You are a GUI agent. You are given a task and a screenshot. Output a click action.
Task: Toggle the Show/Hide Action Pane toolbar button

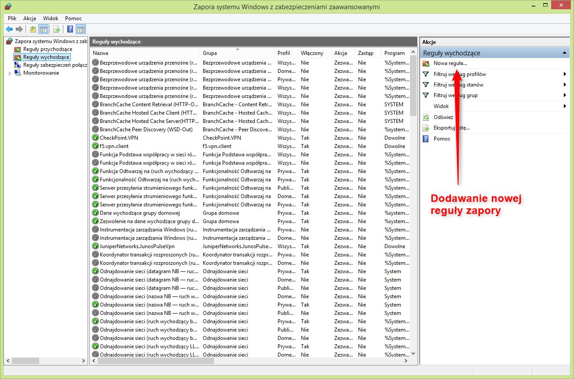click(x=80, y=29)
